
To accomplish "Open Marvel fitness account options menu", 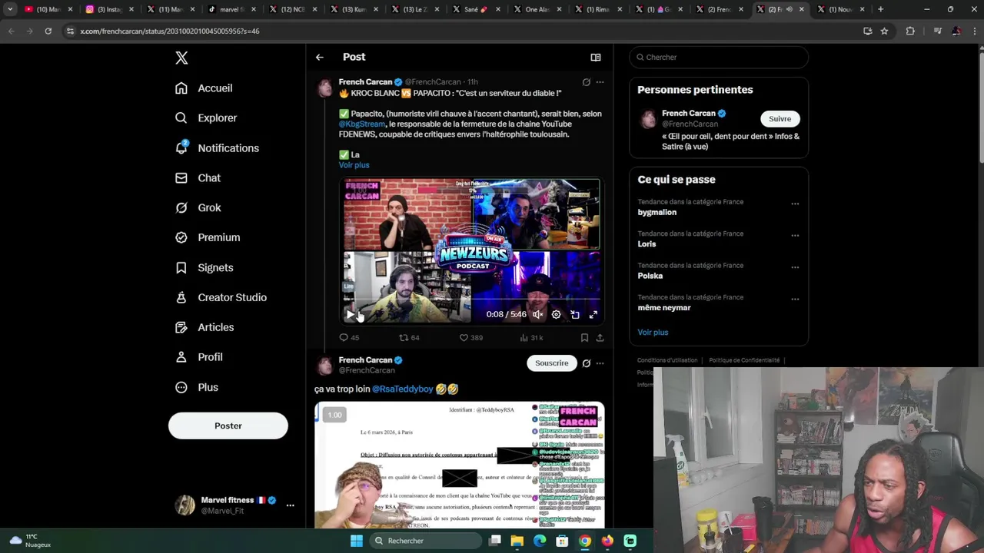I will (290, 505).
